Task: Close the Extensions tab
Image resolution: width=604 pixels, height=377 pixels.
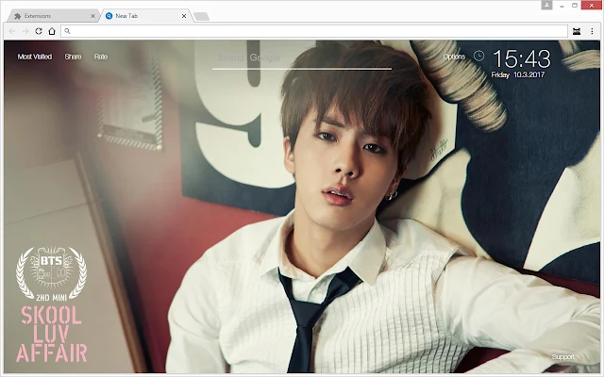Action: coord(92,16)
